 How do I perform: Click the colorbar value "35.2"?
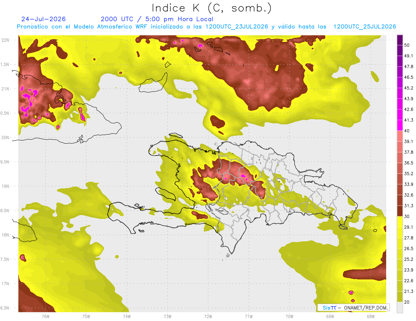[409, 173]
